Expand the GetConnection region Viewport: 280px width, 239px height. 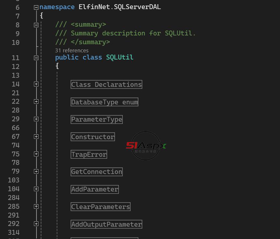36,171
